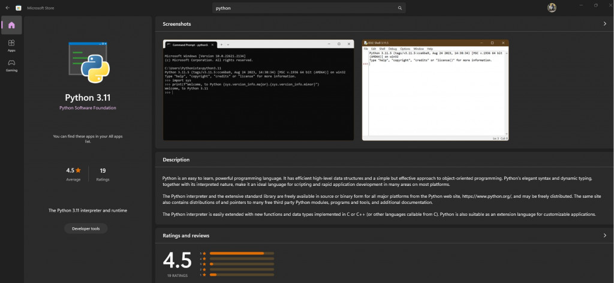Image resolution: width=614 pixels, height=283 pixels.
Task: Click 'The Python 3.11 interpreter and runtime' text
Action: coord(88,210)
